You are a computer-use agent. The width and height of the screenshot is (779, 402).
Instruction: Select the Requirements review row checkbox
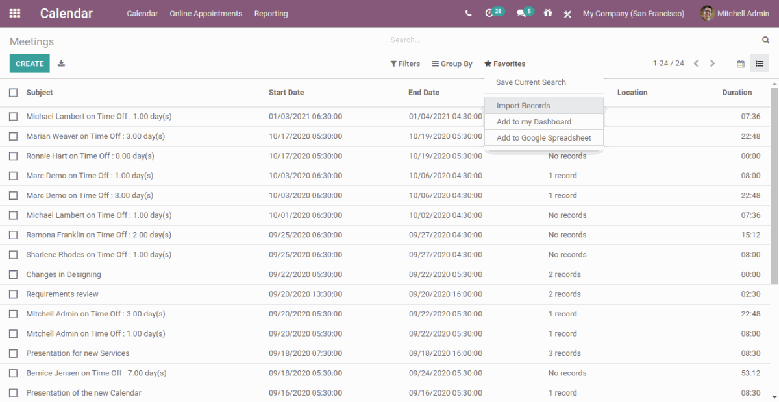(x=14, y=294)
